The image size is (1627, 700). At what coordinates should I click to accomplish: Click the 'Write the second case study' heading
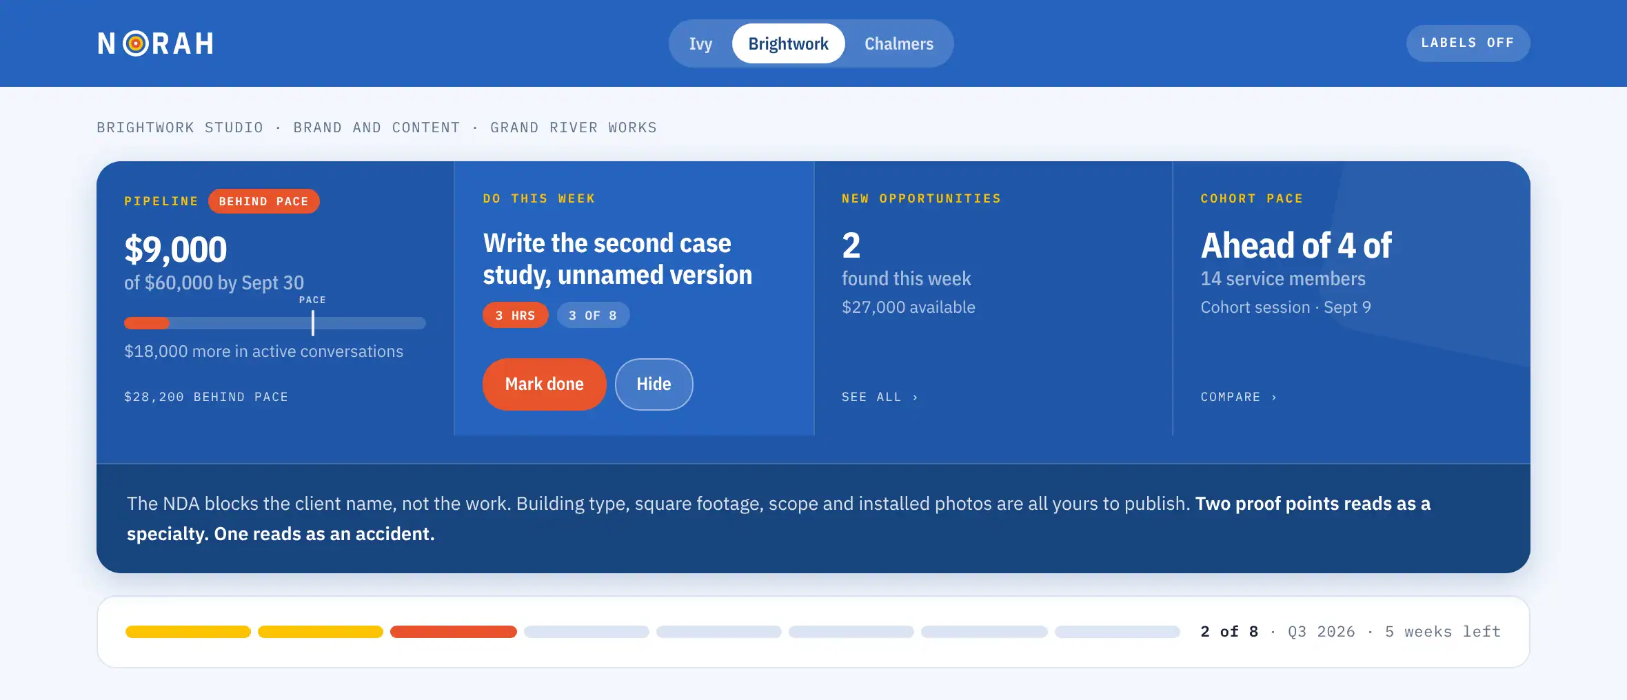click(617, 258)
